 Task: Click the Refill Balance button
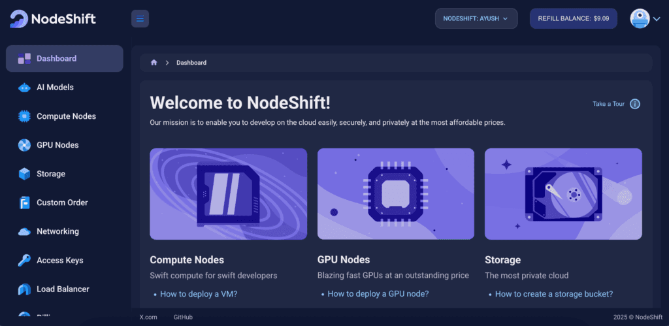tap(573, 18)
